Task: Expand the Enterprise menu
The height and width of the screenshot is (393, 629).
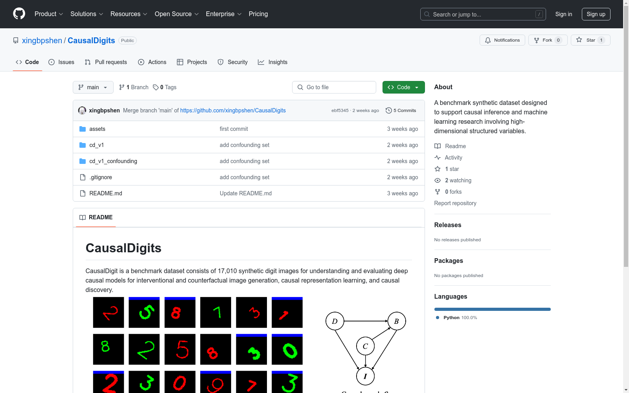Action: click(224, 14)
